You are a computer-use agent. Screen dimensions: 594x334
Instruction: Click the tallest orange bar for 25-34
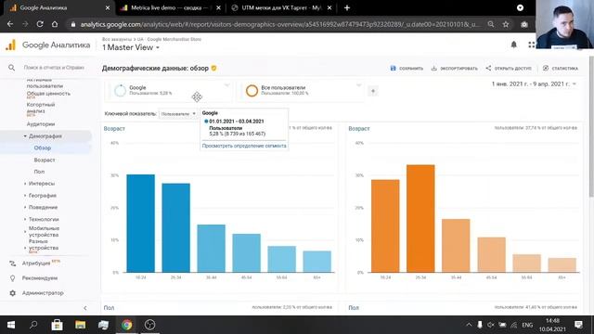420,219
